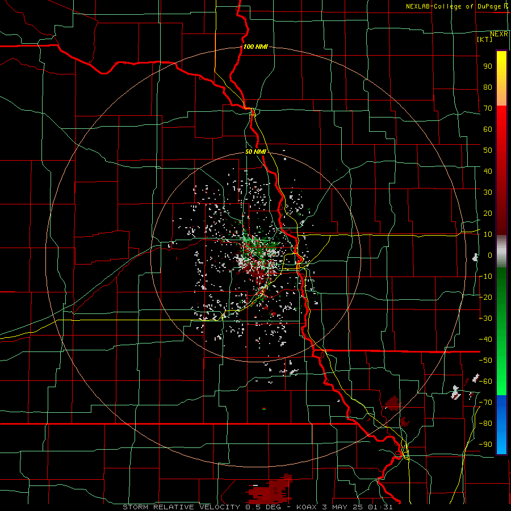Click the -60 value on velocity scale

coord(485,382)
